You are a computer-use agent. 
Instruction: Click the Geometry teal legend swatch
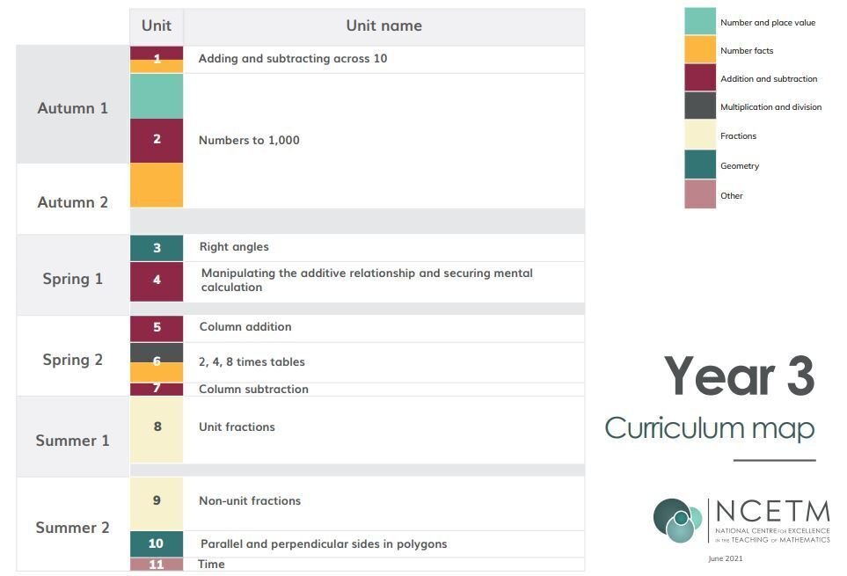click(700, 164)
